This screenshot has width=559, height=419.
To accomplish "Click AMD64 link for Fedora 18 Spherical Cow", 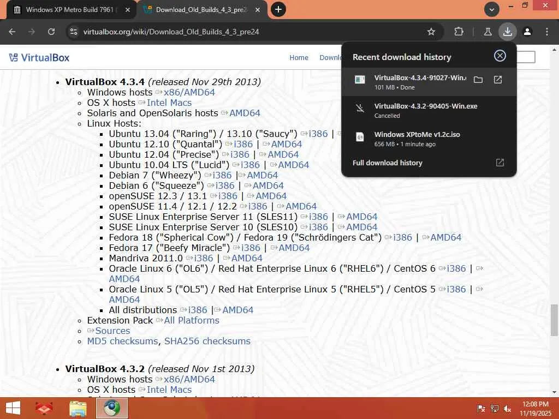I will [x=445, y=237].
